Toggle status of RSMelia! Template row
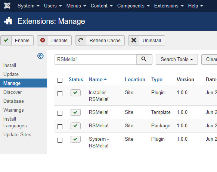 (x=75, y=112)
